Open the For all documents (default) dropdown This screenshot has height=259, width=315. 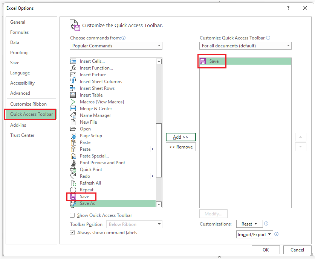(245, 46)
